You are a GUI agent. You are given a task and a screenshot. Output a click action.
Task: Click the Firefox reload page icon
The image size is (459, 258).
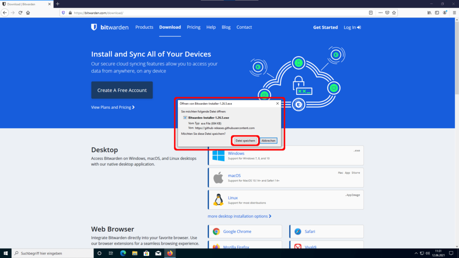tap(20, 13)
